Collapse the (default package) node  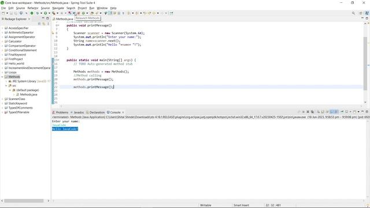10,90
